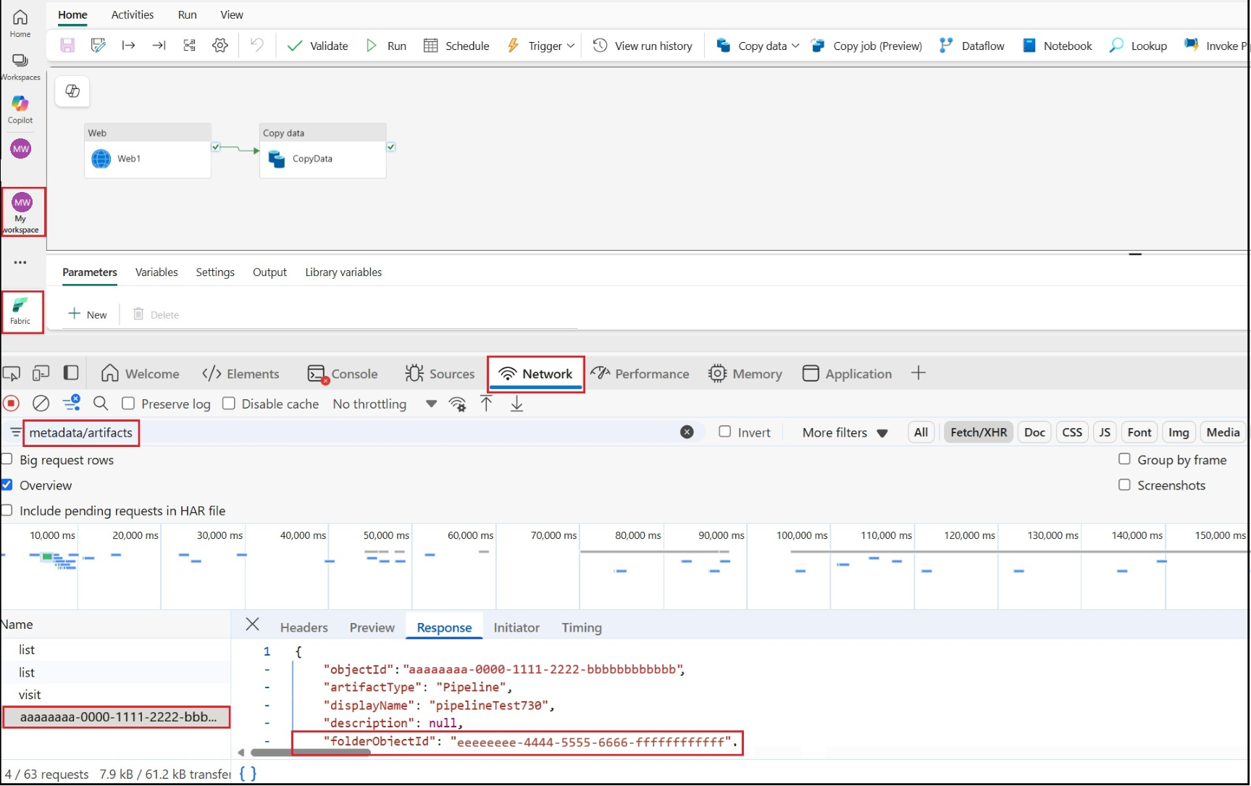Enable Big request rows checkbox
This screenshot has width=1251, height=786.
click(x=7, y=459)
